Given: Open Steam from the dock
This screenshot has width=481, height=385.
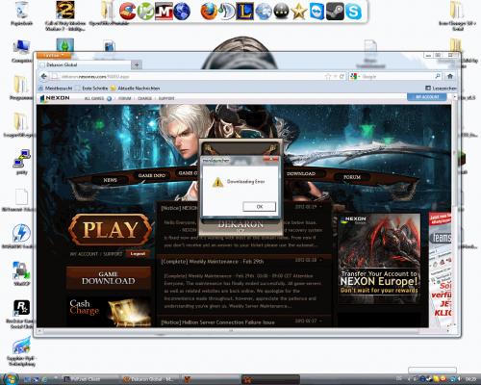Looking at the screenshot, I should (x=335, y=12).
